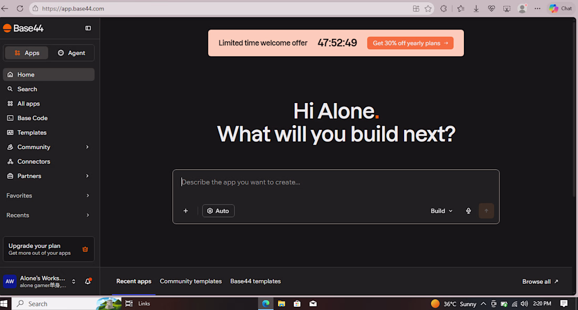
Task: Open Base Code in sidebar
Action: [49, 118]
